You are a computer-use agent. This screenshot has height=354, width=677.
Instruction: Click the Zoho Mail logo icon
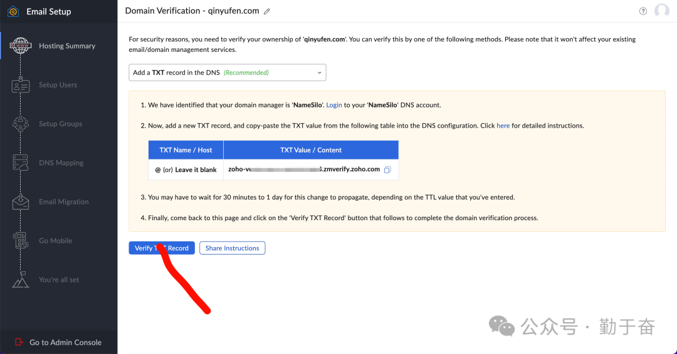13,11
